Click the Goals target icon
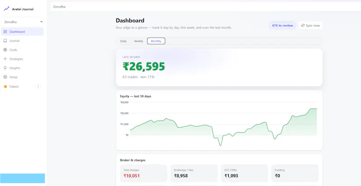 5,50
